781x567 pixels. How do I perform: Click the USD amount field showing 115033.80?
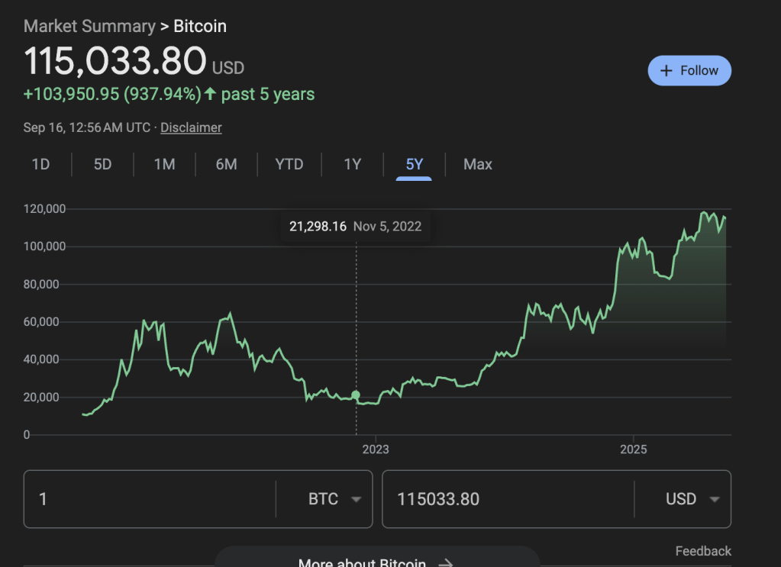pos(507,499)
